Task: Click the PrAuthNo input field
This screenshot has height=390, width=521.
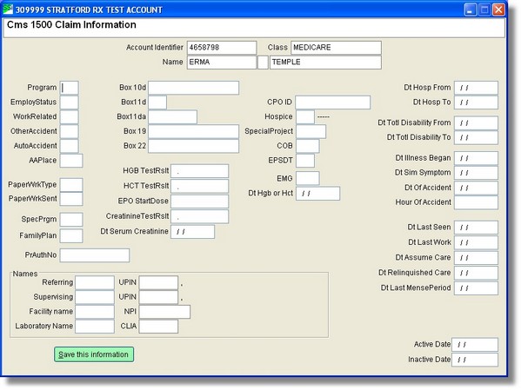Action: [x=95, y=255]
